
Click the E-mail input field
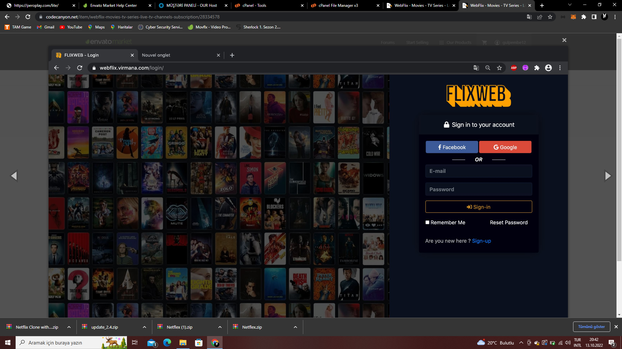pyautogui.click(x=478, y=171)
